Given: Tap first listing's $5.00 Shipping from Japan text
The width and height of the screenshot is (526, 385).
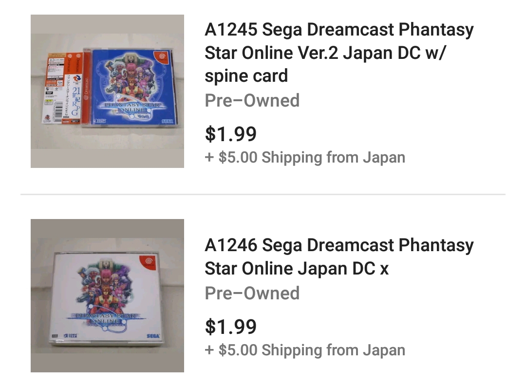Looking at the screenshot, I should [305, 157].
